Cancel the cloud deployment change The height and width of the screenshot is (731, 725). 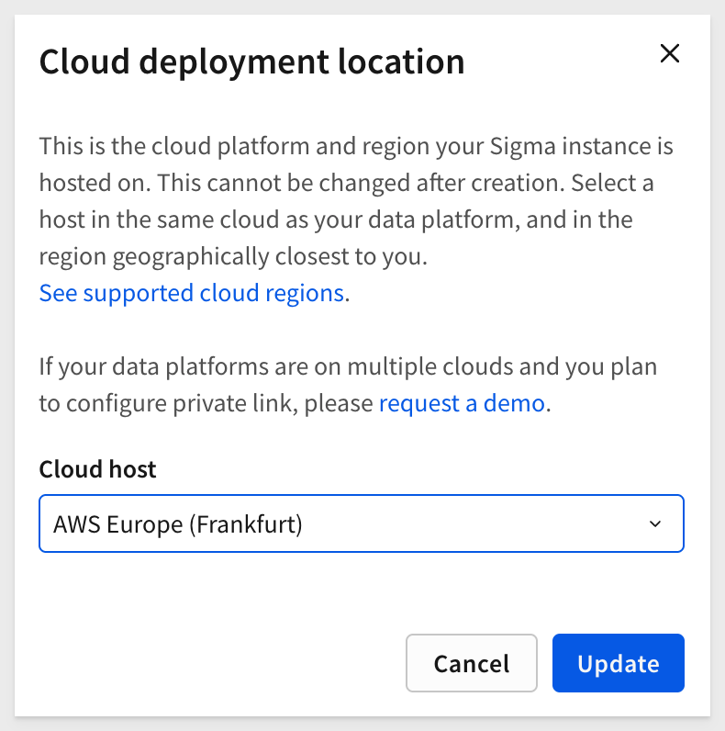point(472,663)
